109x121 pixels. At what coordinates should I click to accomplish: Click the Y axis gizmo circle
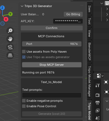pyautogui.click(x=10, y=14)
